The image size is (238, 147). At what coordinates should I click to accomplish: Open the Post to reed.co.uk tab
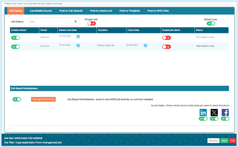click(101, 11)
